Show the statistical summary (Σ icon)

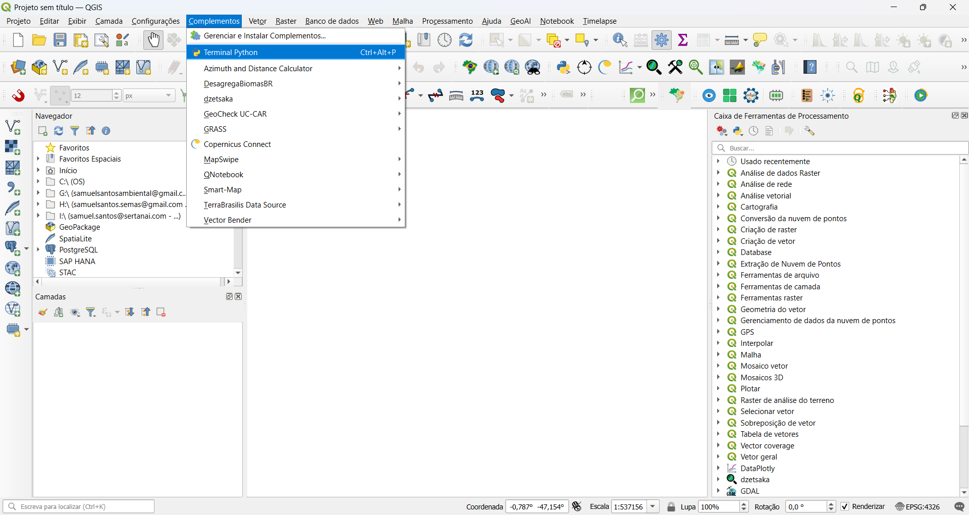point(683,40)
